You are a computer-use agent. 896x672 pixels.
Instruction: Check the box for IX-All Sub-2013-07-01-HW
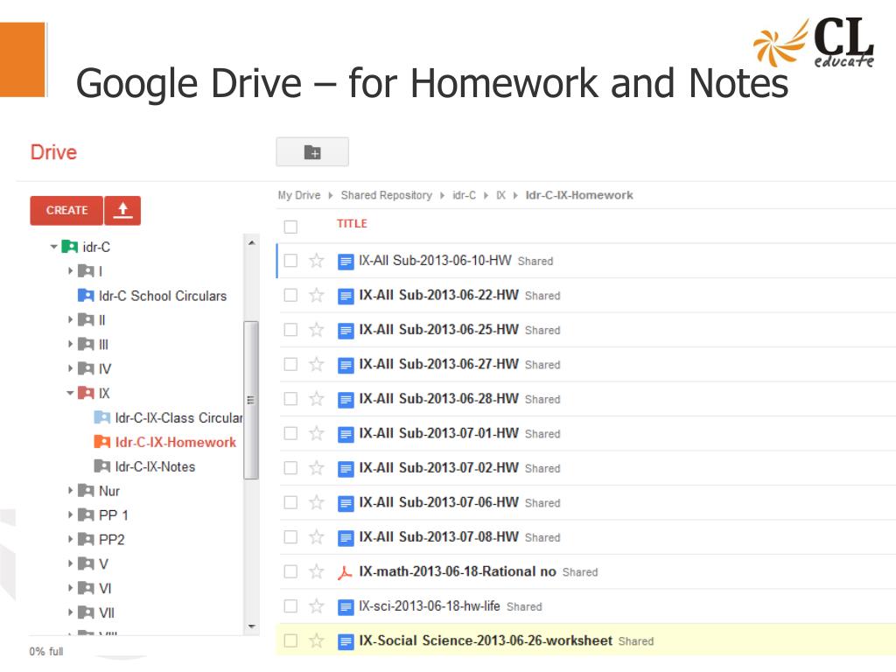pos(290,433)
